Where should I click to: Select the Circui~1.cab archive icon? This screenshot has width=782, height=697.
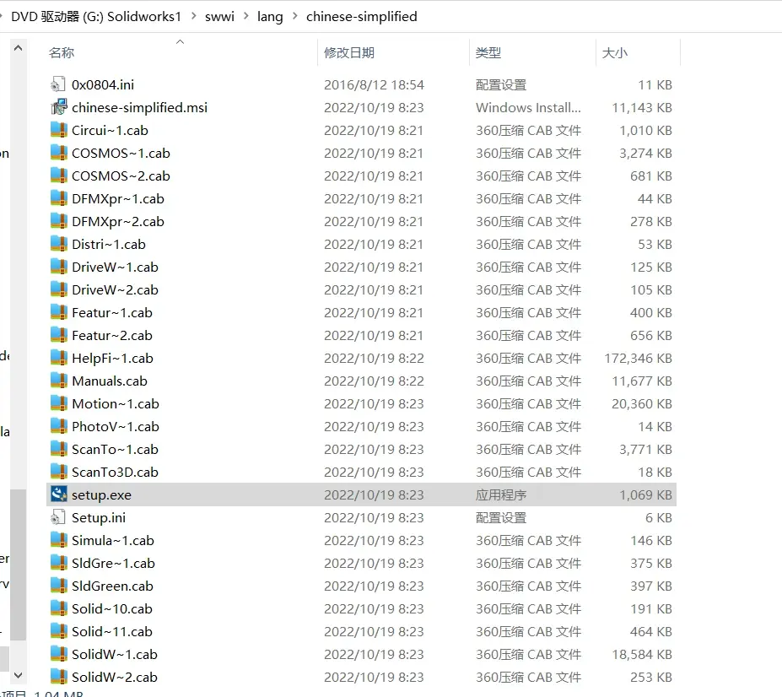click(58, 130)
